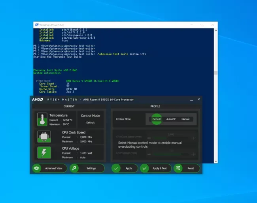The image size is (257, 203).
Task: Click the CURRENT panel header
Action: tap(69, 106)
